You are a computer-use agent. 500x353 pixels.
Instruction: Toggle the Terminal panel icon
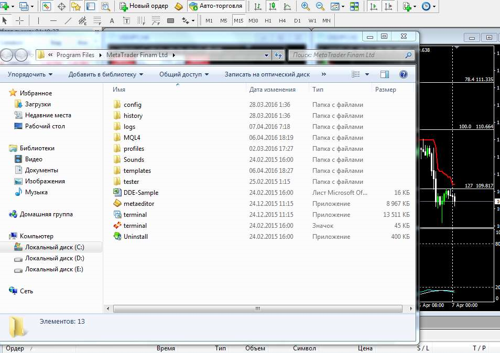pos(91,6)
